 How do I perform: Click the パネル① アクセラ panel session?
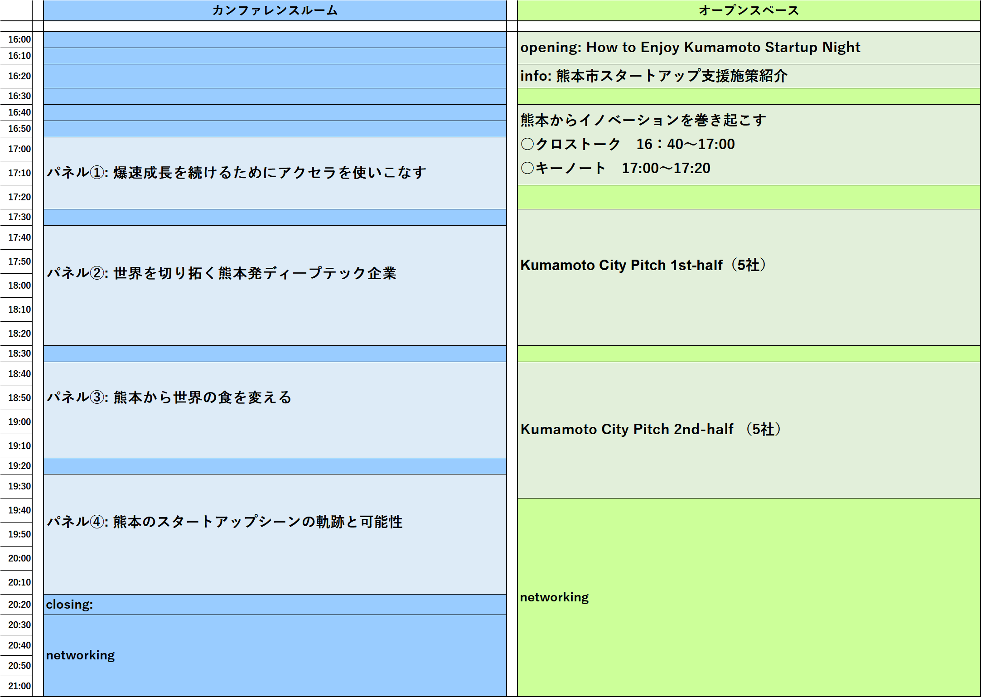[x=237, y=173]
